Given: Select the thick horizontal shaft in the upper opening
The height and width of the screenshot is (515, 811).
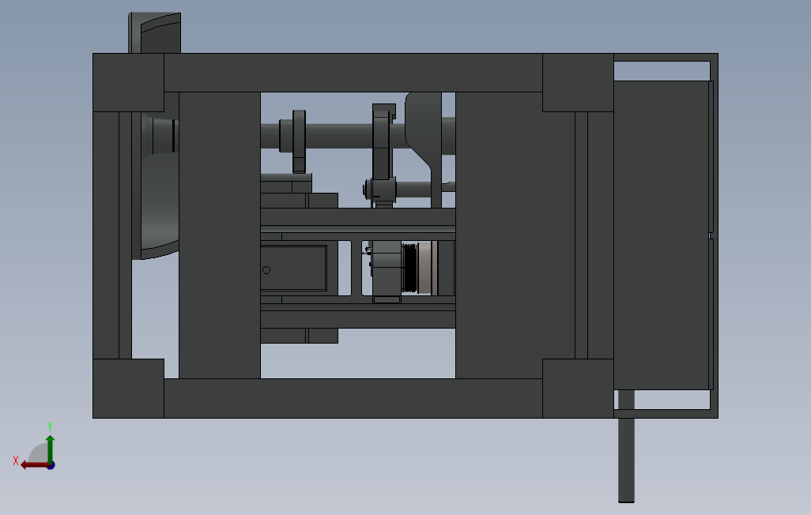Looking at the screenshot, I should coord(339,136).
